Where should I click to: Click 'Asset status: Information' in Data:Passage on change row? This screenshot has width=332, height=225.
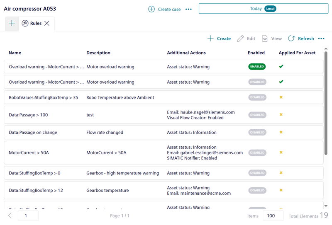(x=192, y=132)
